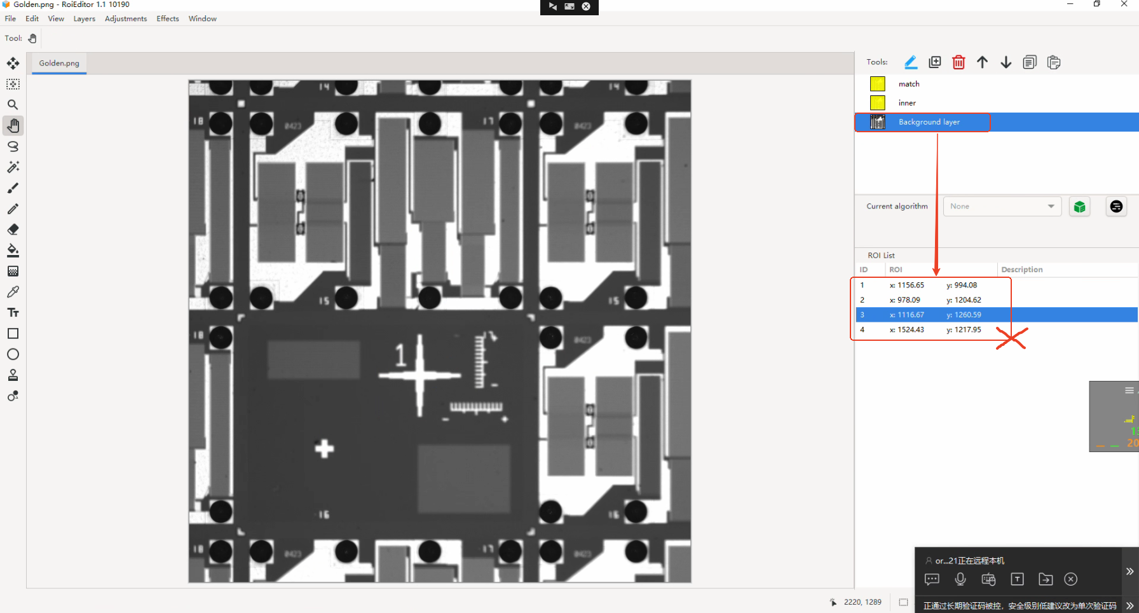Collapse remote panel with upper double chevron
Viewport: 1139px width, 613px height.
[1129, 572]
